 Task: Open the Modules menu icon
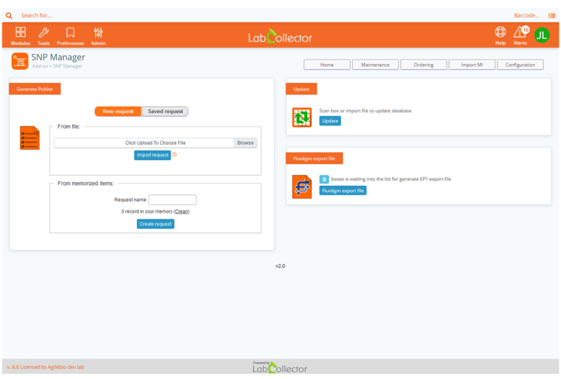tap(20, 32)
